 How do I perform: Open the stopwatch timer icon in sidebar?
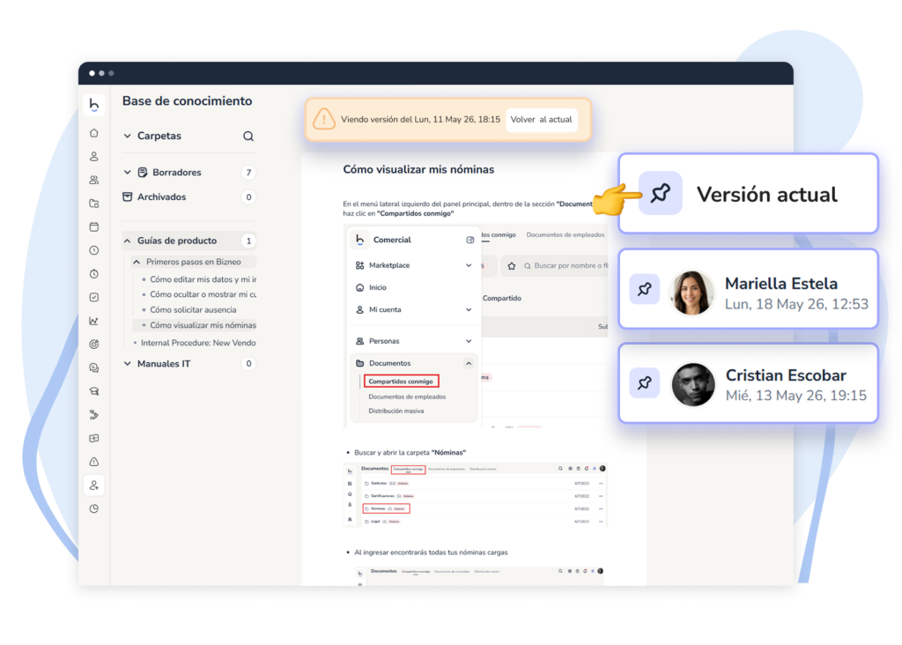pyautogui.click(x=94, y=274)
